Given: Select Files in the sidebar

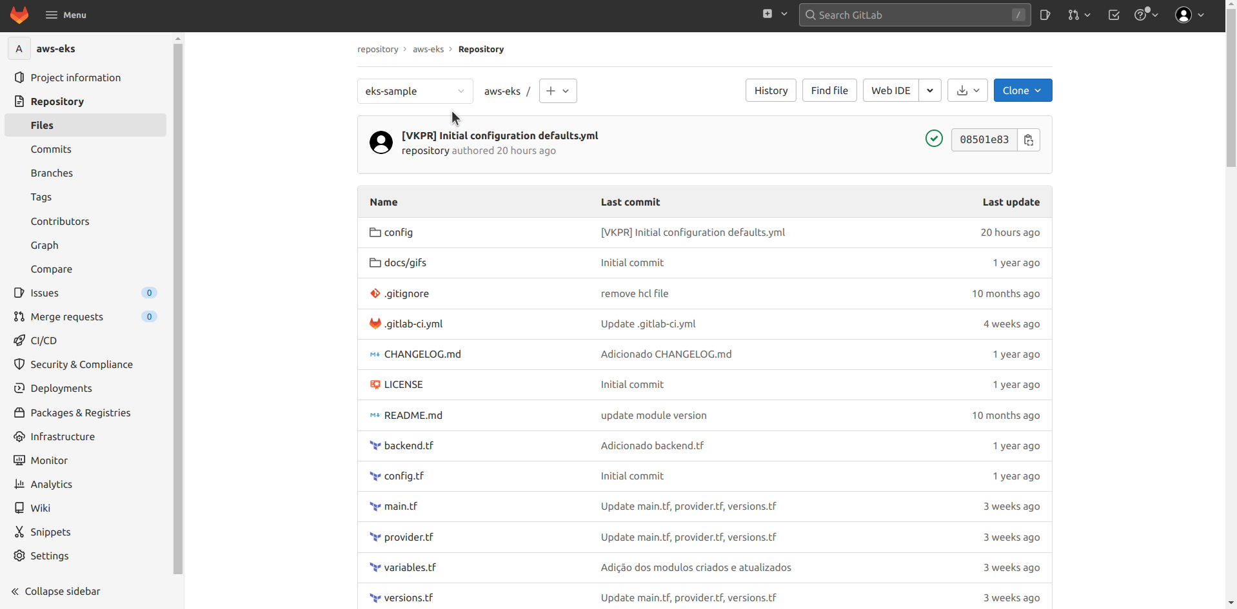Looking at the screenshot, I should click(x=85, y=125).
